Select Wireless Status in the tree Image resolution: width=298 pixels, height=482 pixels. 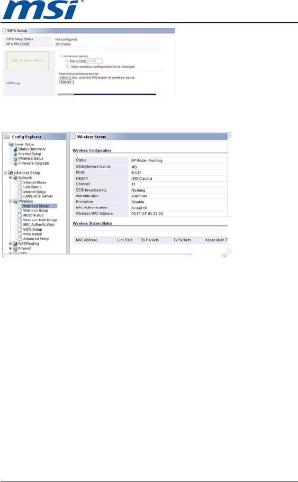35,206
